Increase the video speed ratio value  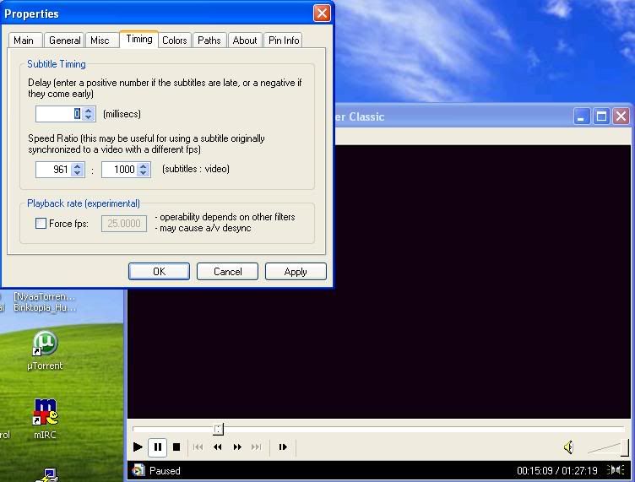tap(144, 166)
